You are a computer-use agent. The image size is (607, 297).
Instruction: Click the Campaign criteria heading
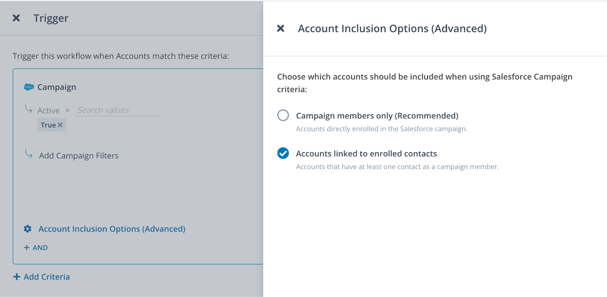click(57, 87)
